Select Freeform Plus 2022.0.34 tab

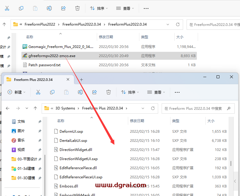pos(39,79)
